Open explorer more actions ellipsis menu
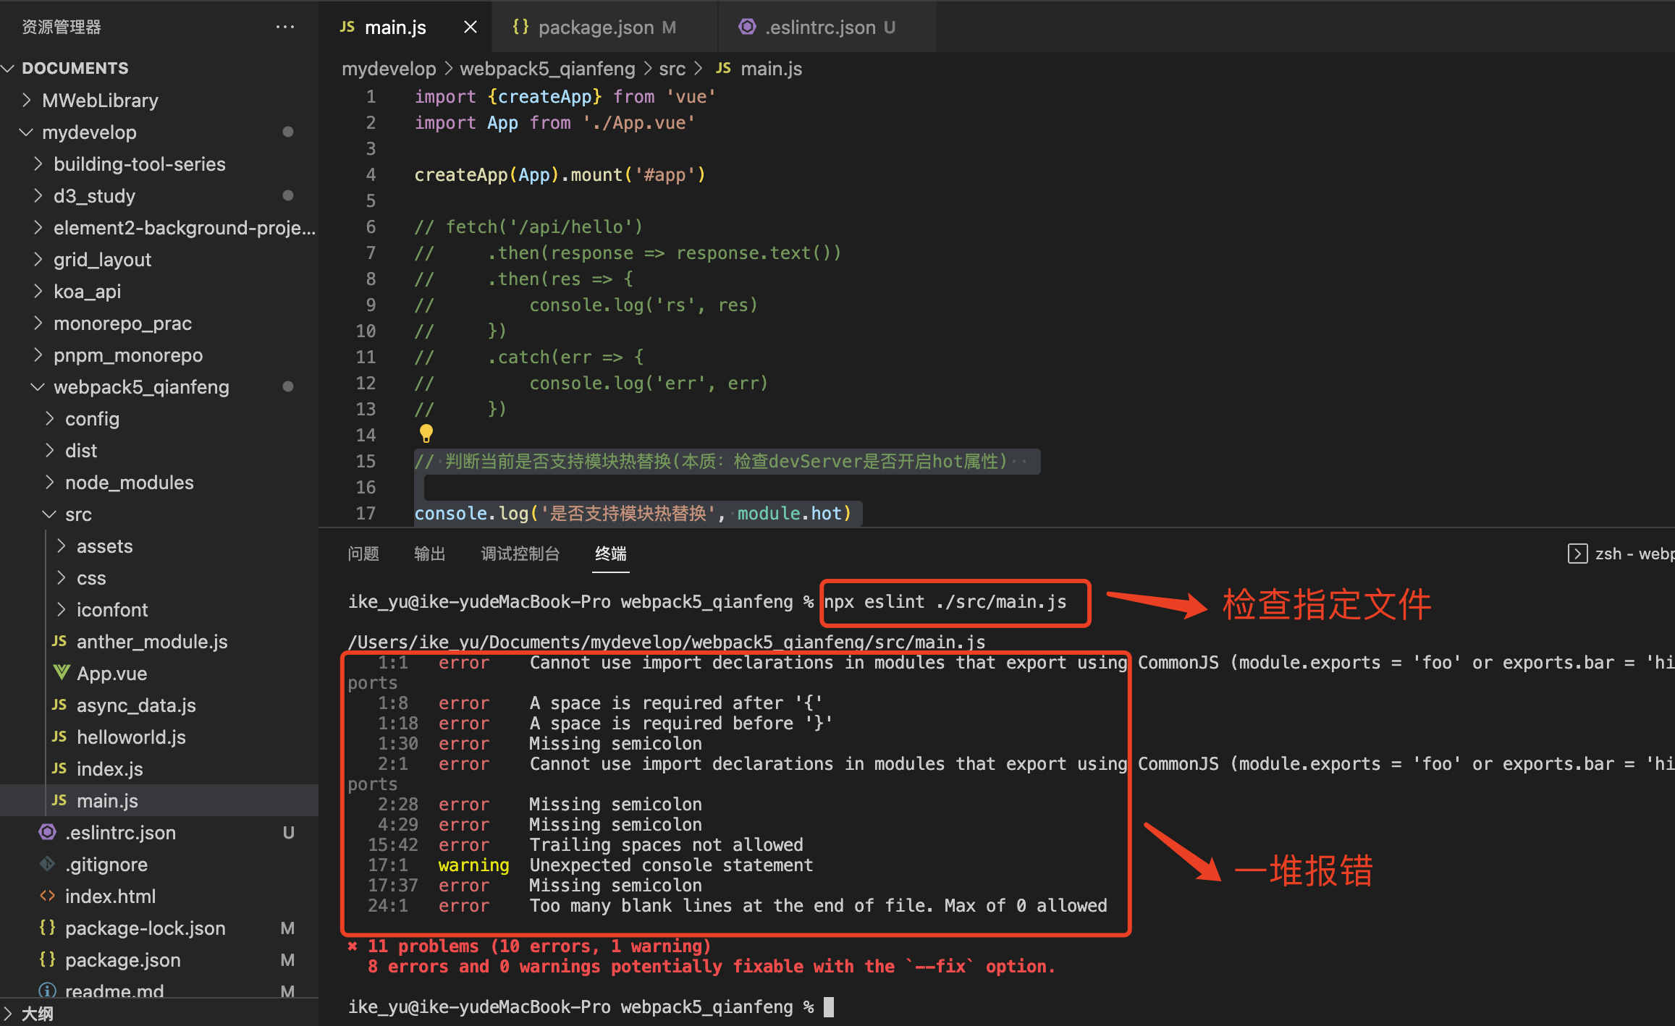Image resolution: width=1675 pixels, height=1026 pixels. pos(285,27)
